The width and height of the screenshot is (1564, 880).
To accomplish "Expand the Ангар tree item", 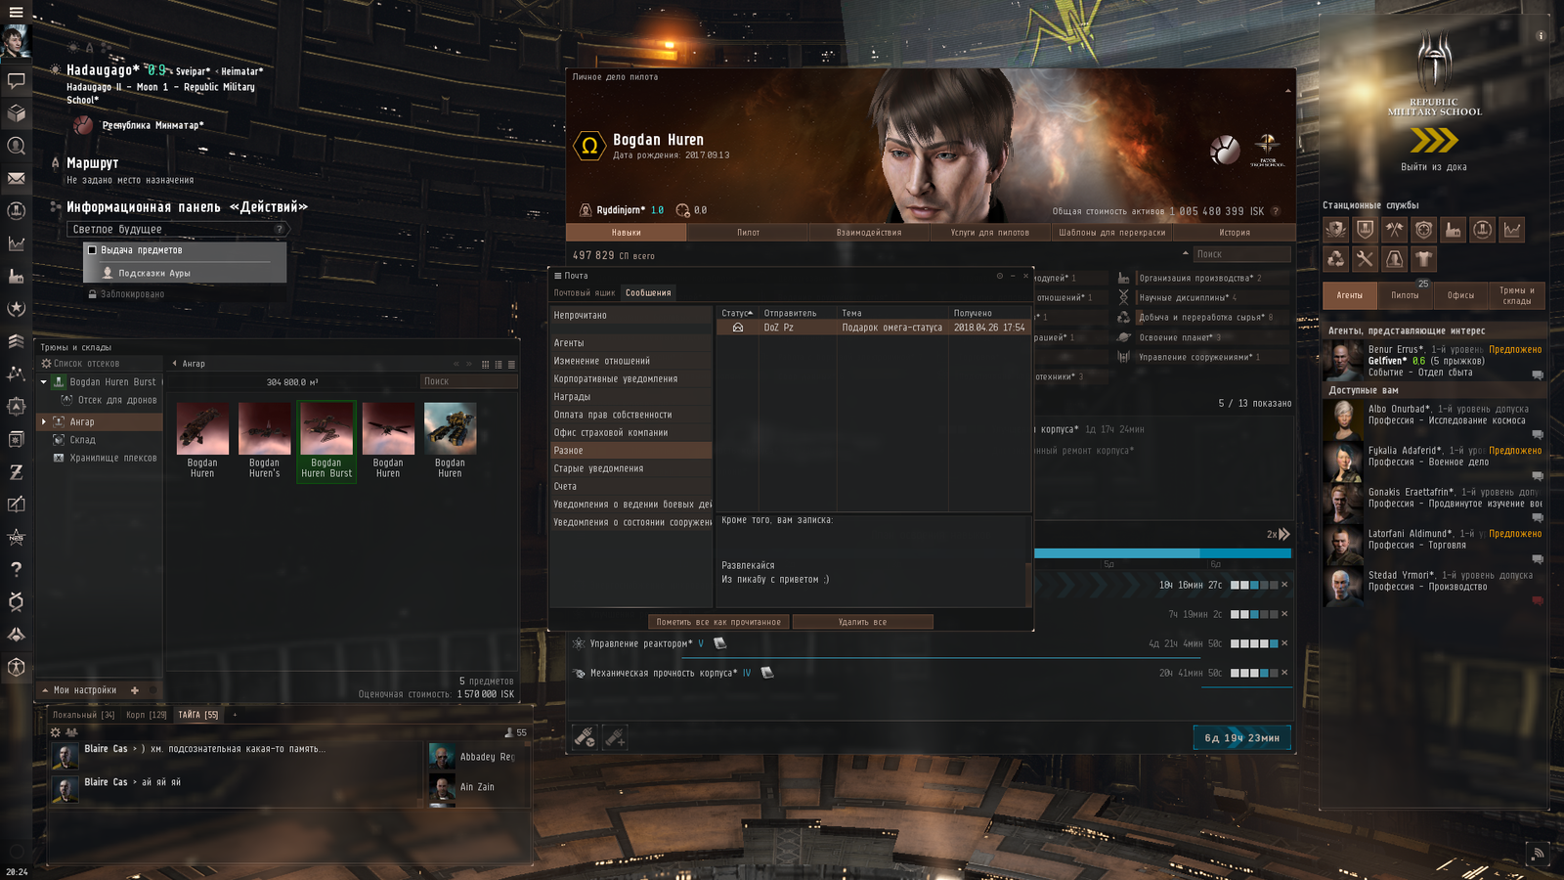I will pos(43,421).
